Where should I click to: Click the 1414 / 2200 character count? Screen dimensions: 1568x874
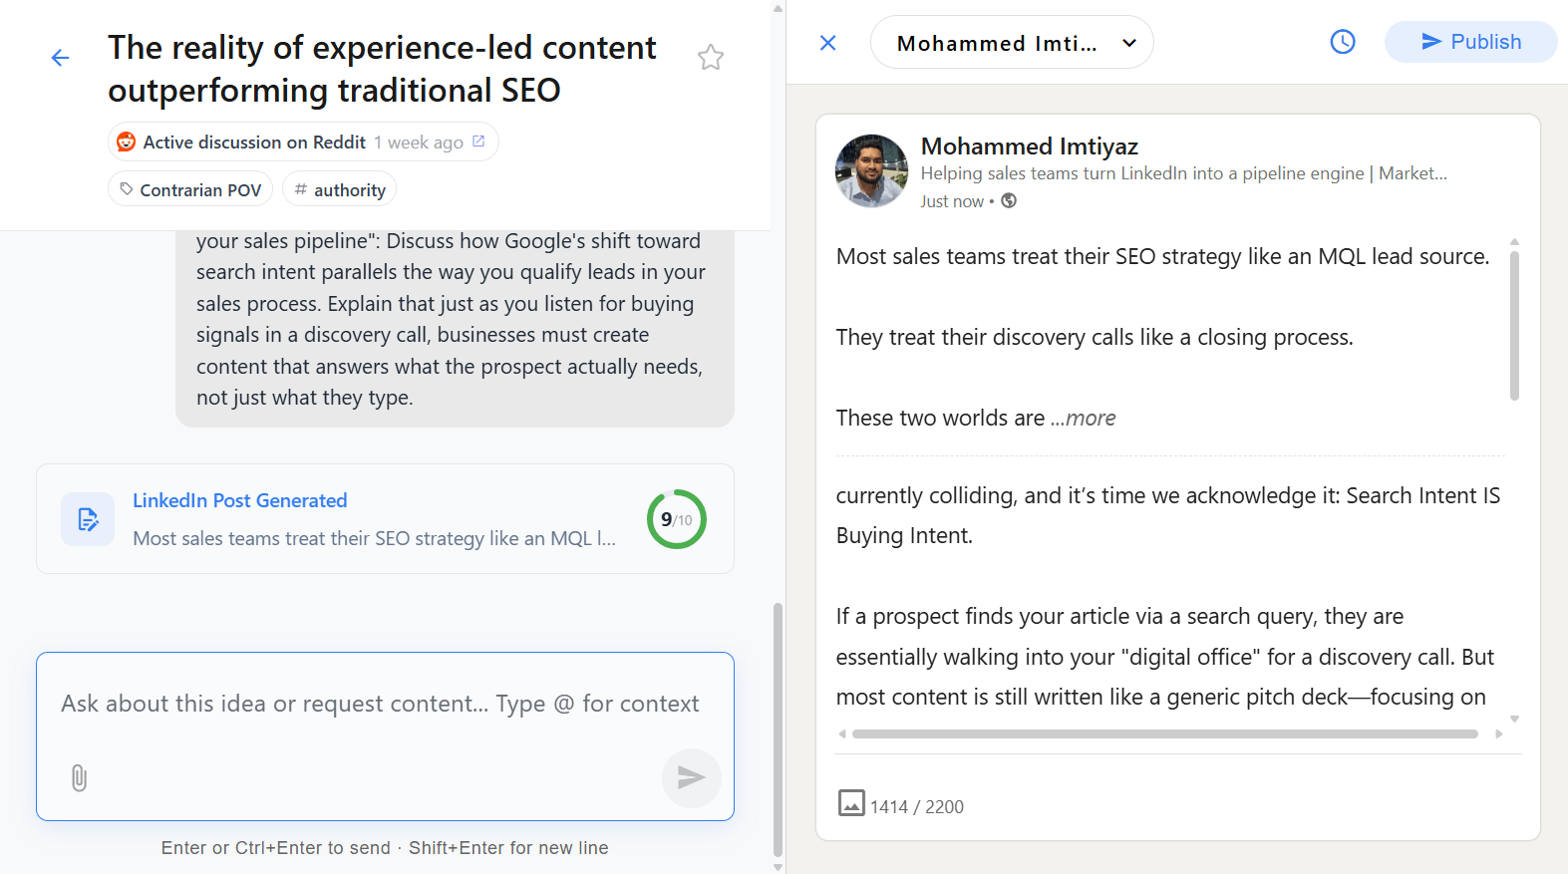[917, 807]
